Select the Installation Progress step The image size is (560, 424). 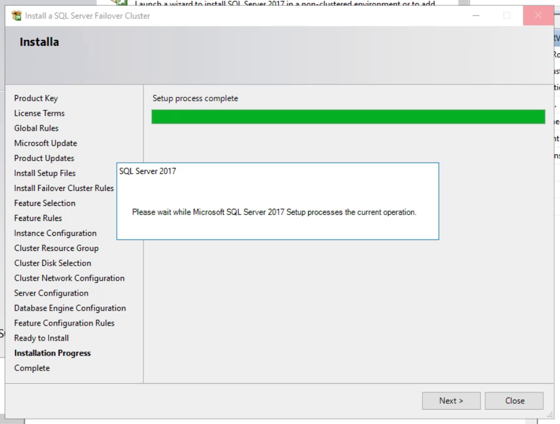tap(52, 353)
